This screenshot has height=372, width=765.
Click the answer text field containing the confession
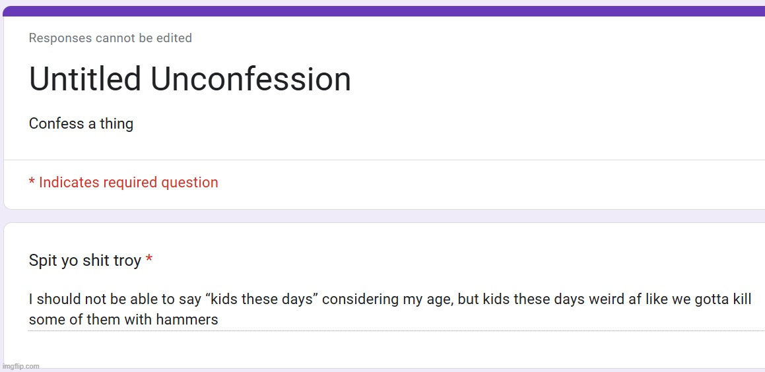click(396, 309)
